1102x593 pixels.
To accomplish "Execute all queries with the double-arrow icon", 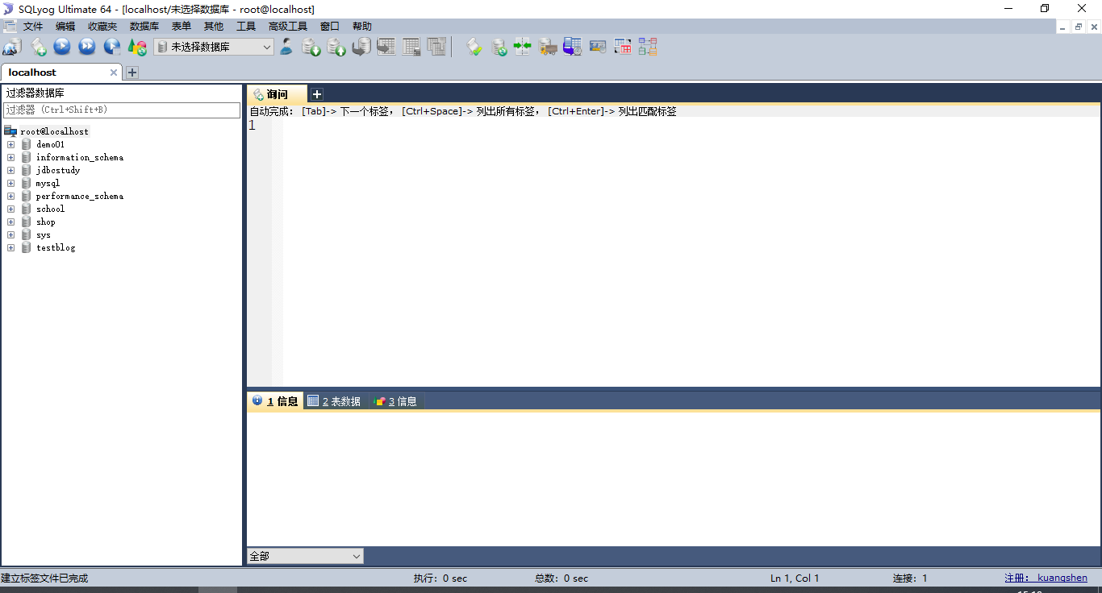I will click(87, 47).
